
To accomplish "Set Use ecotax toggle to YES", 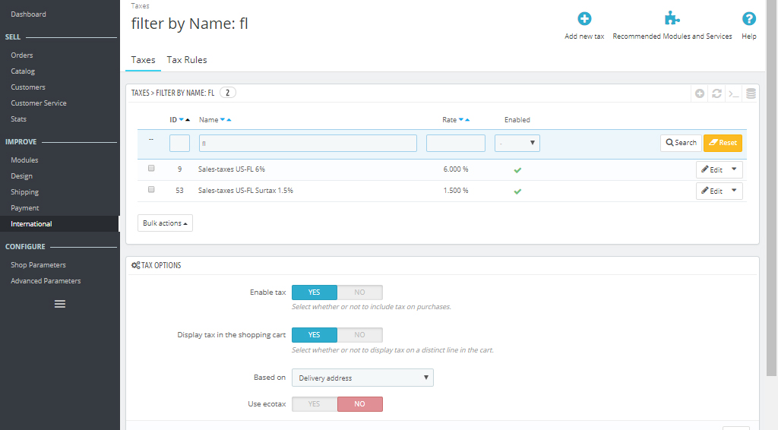I will point(314,404).
